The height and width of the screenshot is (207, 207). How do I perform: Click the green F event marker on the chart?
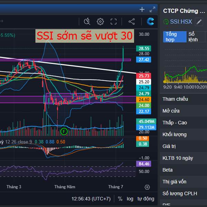(x=64, y=131)
